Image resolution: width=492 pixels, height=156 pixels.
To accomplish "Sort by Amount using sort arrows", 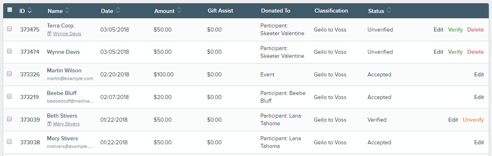I will click(x=179, y=11).
